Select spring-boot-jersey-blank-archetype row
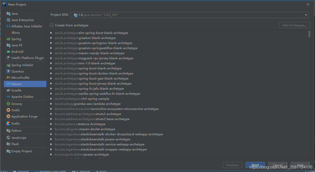This screenshot has height=172, width=315. (x=179, y=84)
